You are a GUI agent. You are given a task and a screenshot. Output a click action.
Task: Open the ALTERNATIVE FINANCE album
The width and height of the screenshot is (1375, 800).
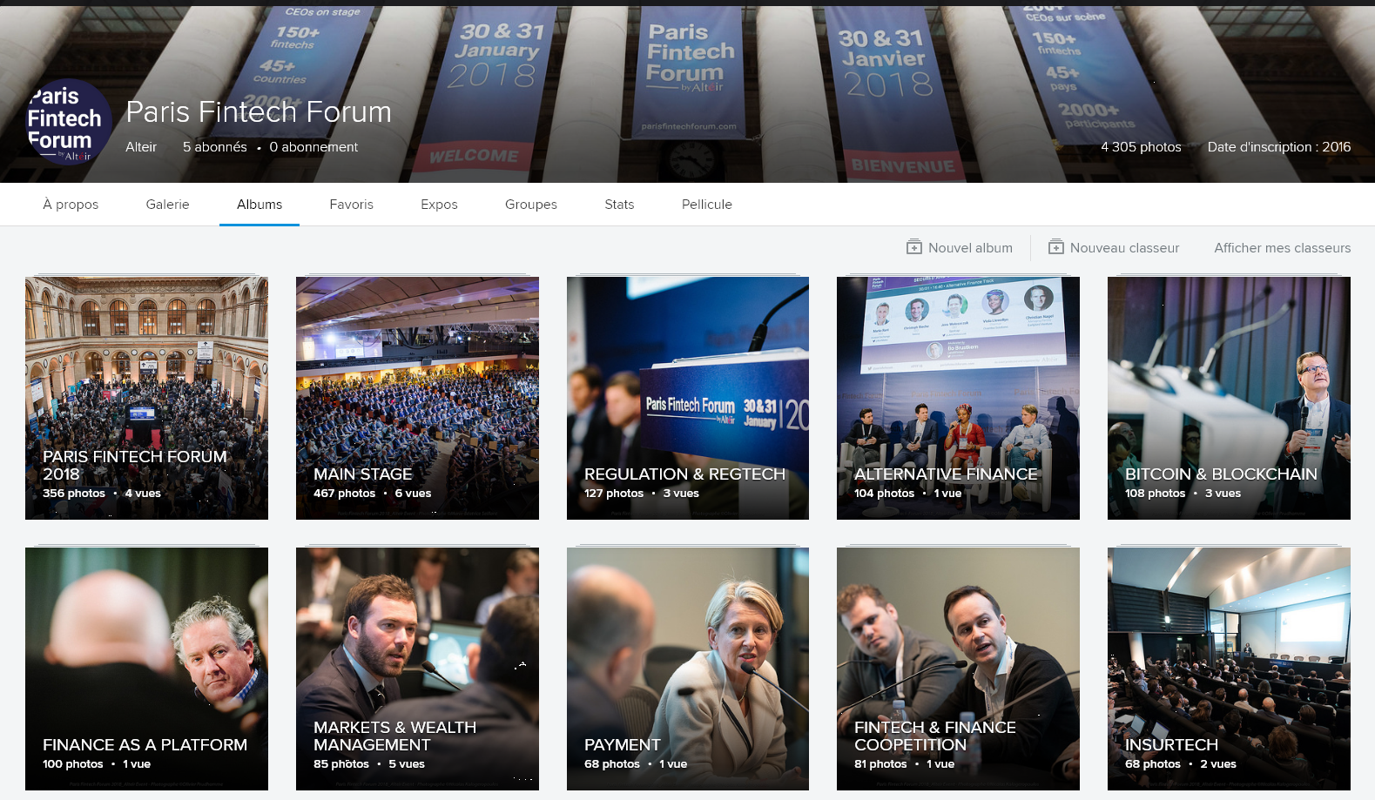tap(958, 398)
